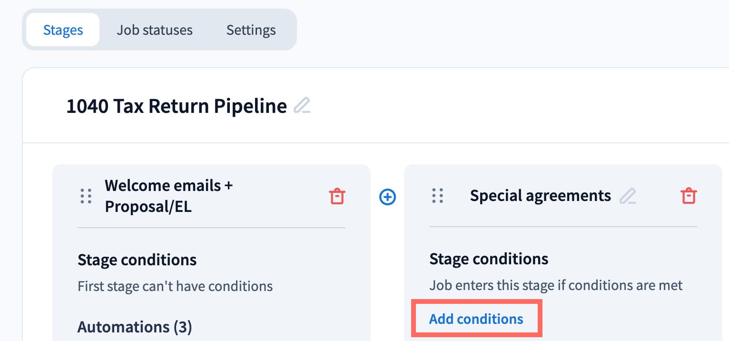Click the Add conditions link
The width and height of the screenshot is (729, 341).
tap(476, 319)
